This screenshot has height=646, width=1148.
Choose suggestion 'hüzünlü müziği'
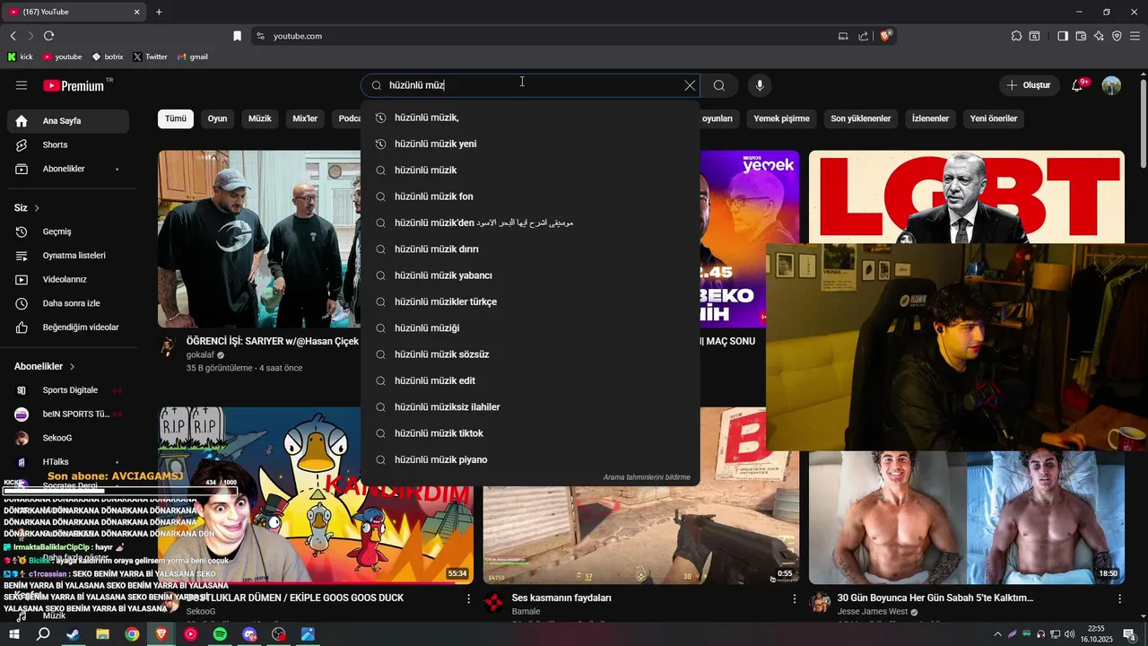point(530,328)
